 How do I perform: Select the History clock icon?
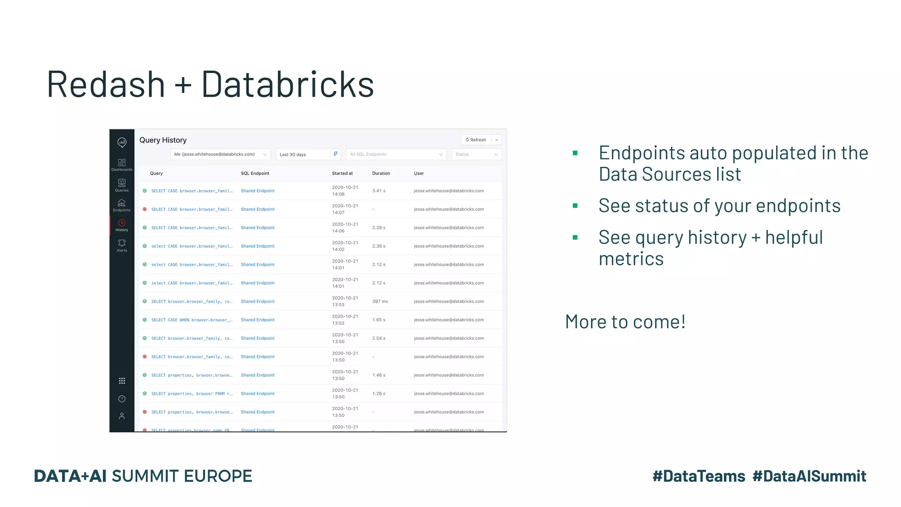pos(122,225)
